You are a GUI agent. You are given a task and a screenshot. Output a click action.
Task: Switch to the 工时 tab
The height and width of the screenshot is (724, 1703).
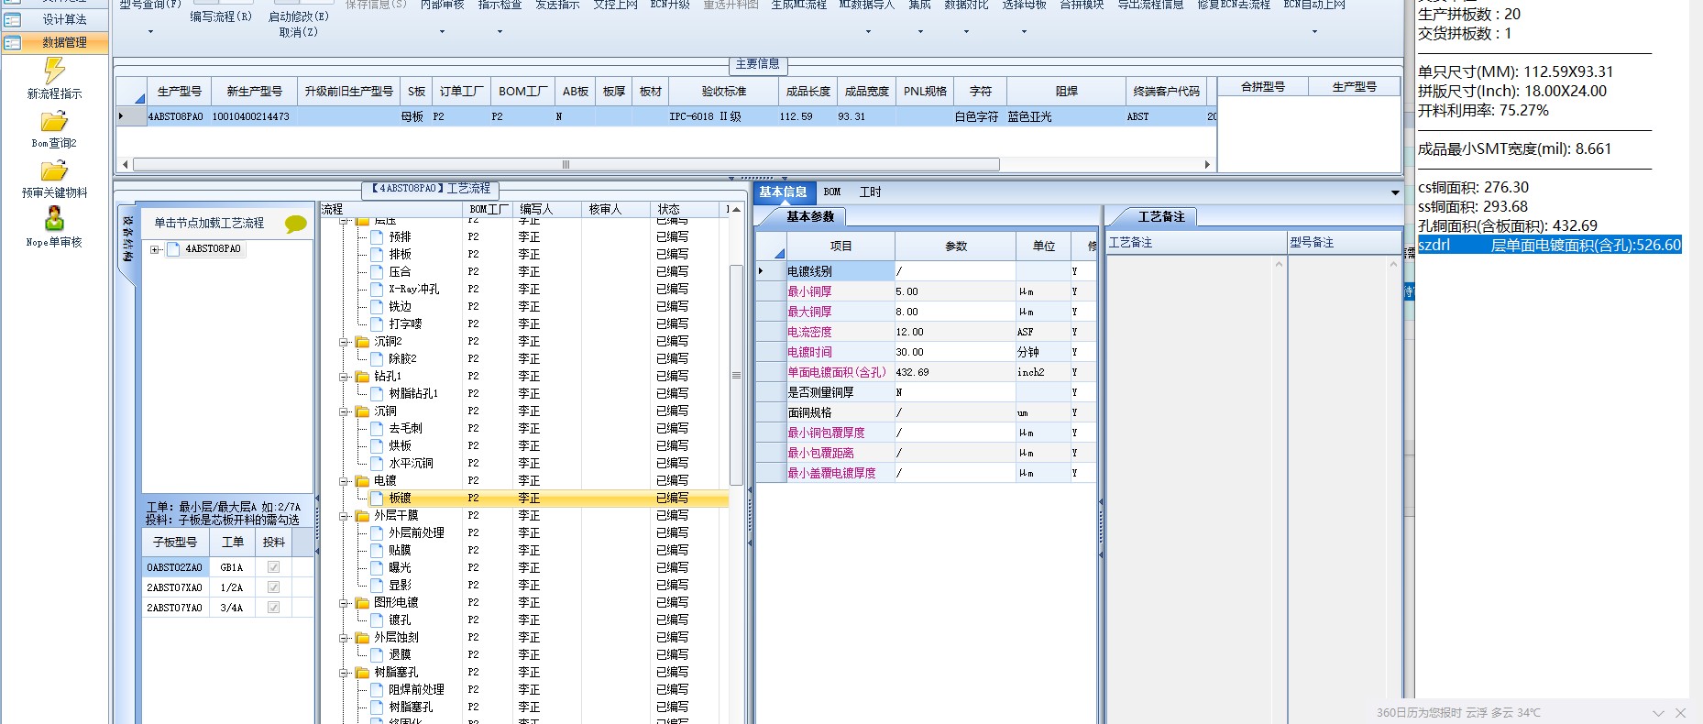click(x=870, y=192)
